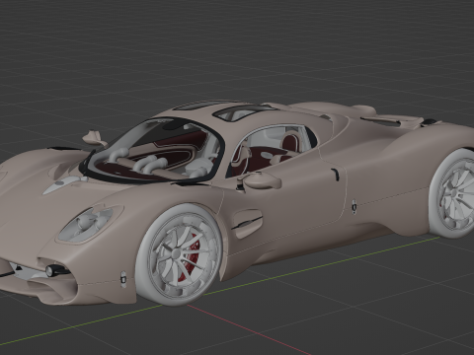Select the rear wheel rim of the car
The width and height of the screenshot is (474, 355).
click(457, 193)
